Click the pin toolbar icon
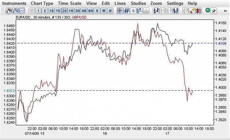Screen dimensions: 230x140 pyautogui.click(x=213, y=11)
